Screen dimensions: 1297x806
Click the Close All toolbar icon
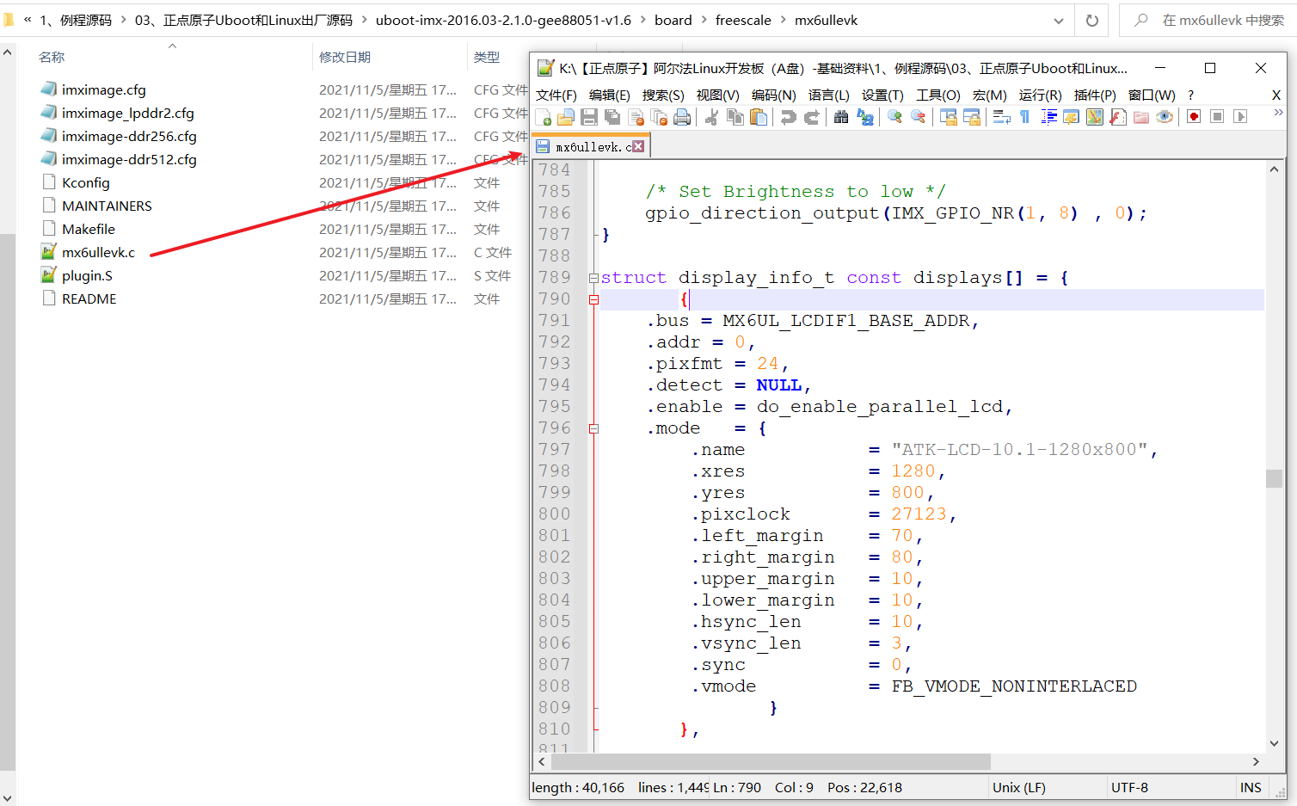(659, 117)
